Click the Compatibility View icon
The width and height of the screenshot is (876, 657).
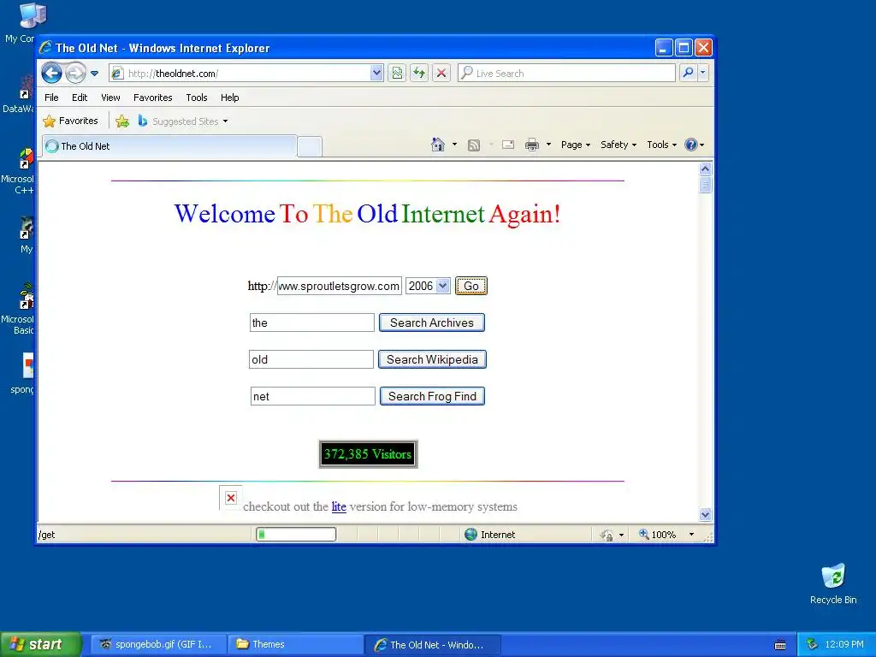pyautogui.click(x=397, y=74)
